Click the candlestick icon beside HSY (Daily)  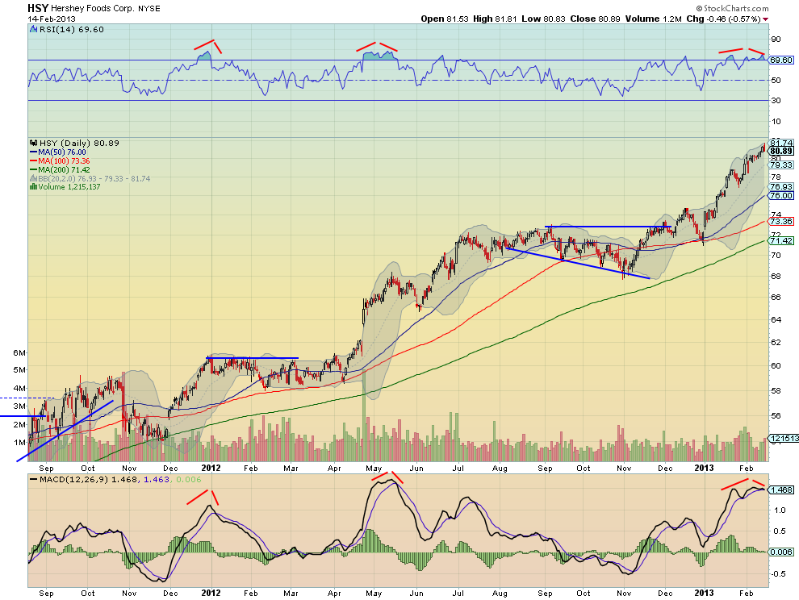[x=34, y=143]
